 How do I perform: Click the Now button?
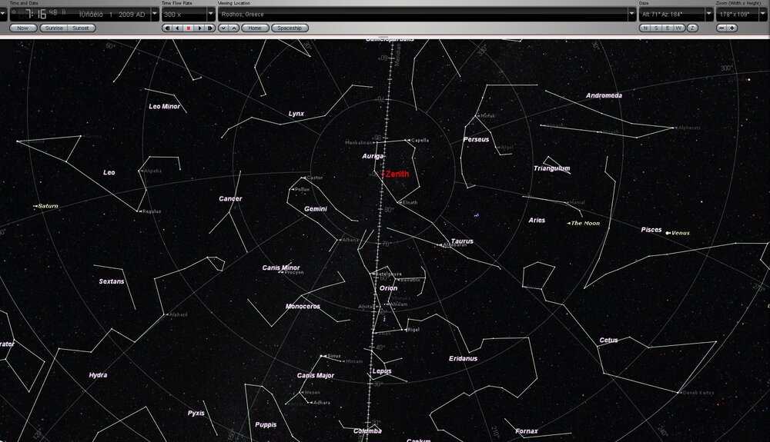(x=23, y=28)
